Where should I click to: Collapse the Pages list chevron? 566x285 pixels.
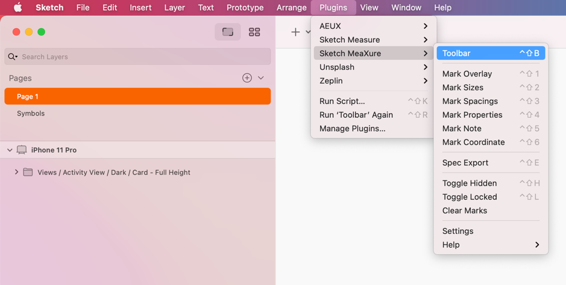(261, 78)
